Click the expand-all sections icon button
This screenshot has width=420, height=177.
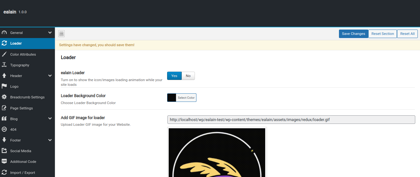[x=61, y=34]
